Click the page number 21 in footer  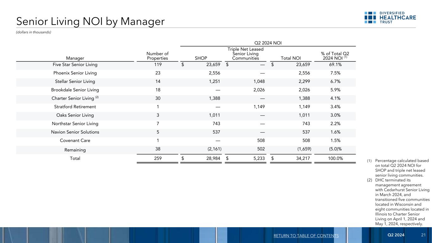click(423, 235)
